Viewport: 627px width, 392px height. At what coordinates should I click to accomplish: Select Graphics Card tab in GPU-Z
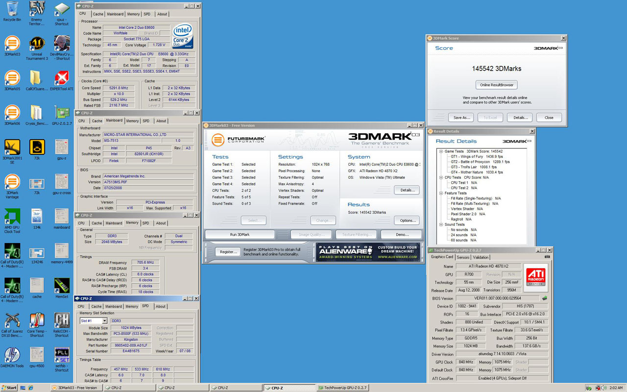pyautogui.click(x=442, y=257)
